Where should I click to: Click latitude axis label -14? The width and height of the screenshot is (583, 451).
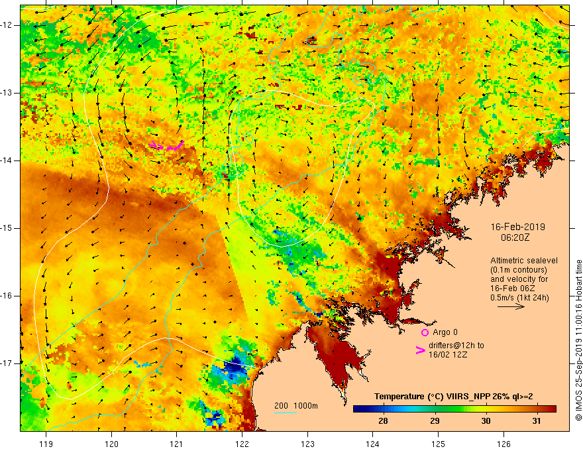[7, 161]
